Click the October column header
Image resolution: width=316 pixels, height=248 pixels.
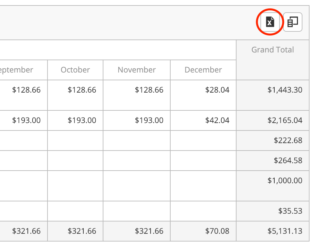(75, 70)
